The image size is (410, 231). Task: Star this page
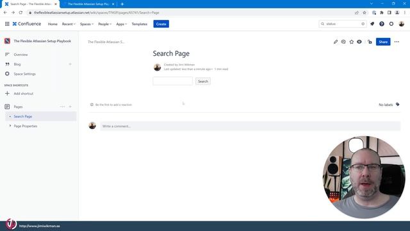[x=352, y=42]
